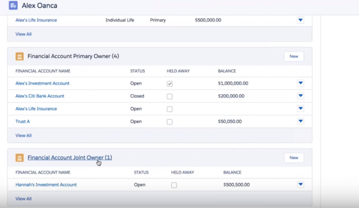The width and height of the screenshot is (359, 208).
Task: Open row actions dropdown for Trust A
Action: 301,121
